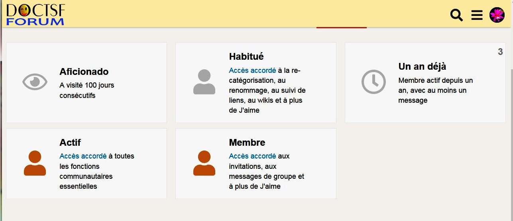Open the Habitué badge title
The height and width of the screenshot is (221, 513).
[246, 57]
